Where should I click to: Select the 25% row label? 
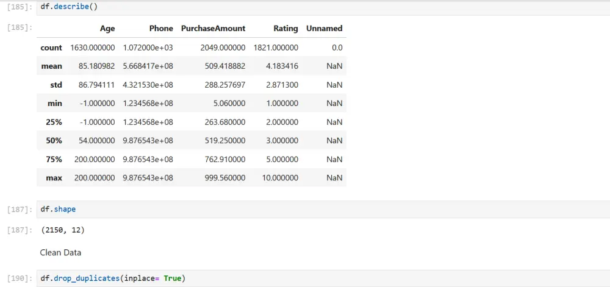[54, 122]
